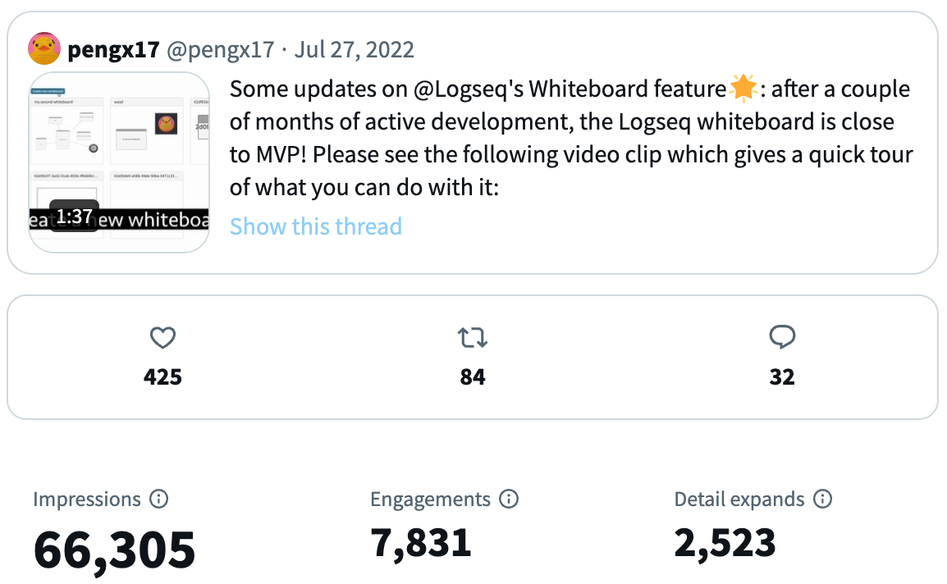Screen dimensions: 947x584
Task: Click the pengx17 display name
Action: tap(113, 49)
